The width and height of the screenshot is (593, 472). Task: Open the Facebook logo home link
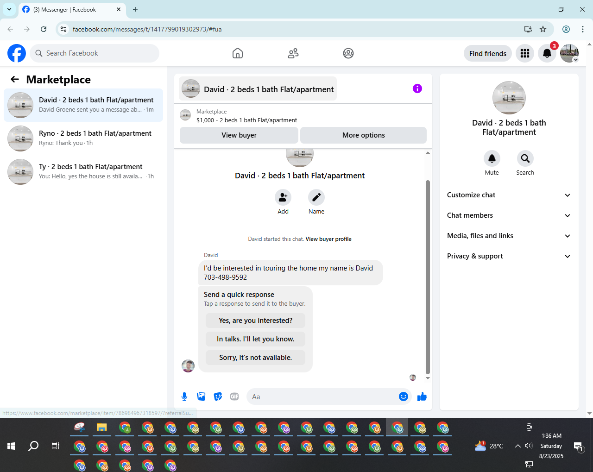[x=17, y=53]
